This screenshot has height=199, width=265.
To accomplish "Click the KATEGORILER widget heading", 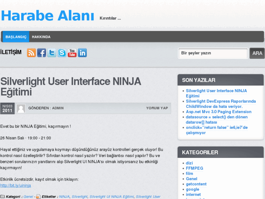I will click(200, 152).
